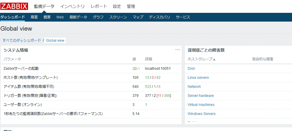Image resolution: width=292 pixels, height=131 pixels.
Task: Switch to the マップ submenu tab
Action: (x=138, y=17)
